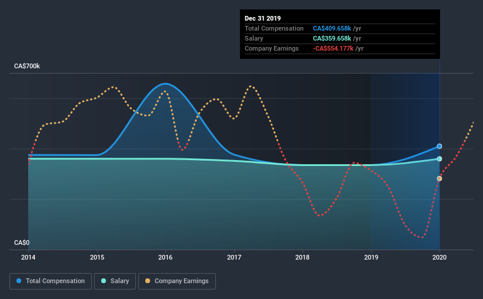Click the CA$0 y-axis label
The width and height of the screenshot is (483, 299).
pos(22,242)
